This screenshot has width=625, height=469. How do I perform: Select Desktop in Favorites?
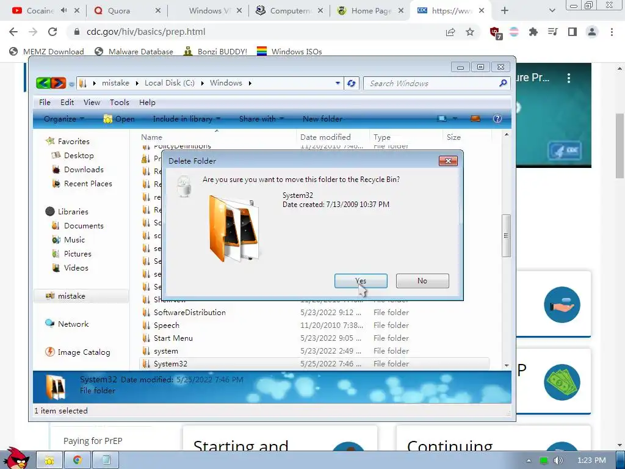[79, 156]
